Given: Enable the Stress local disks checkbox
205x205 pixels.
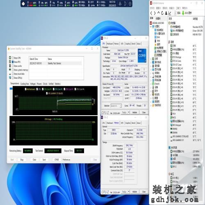Looking at the screenshot, I should click(13, 74).
